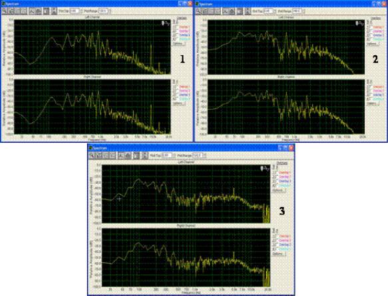Select the magnifier zoom tool in window 2
The height and width of the screenshot is (296, 388).
click(198, 11)
